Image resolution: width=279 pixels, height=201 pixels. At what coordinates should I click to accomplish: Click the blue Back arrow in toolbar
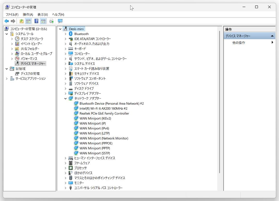point(6,21)
